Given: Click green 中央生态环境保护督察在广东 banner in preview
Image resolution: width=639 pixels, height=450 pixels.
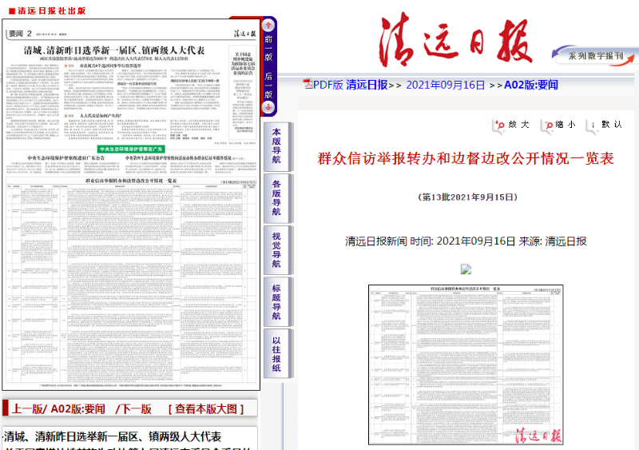Looking at the screenshot, I should pos(131,149).
